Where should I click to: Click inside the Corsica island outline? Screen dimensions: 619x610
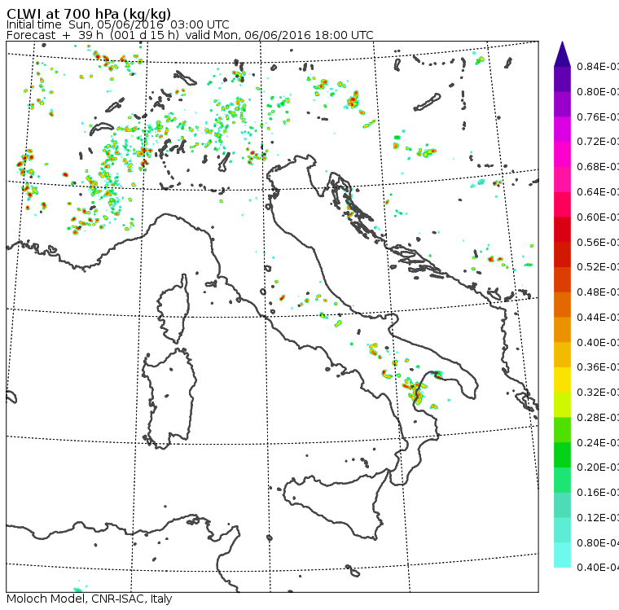(173, 310)
